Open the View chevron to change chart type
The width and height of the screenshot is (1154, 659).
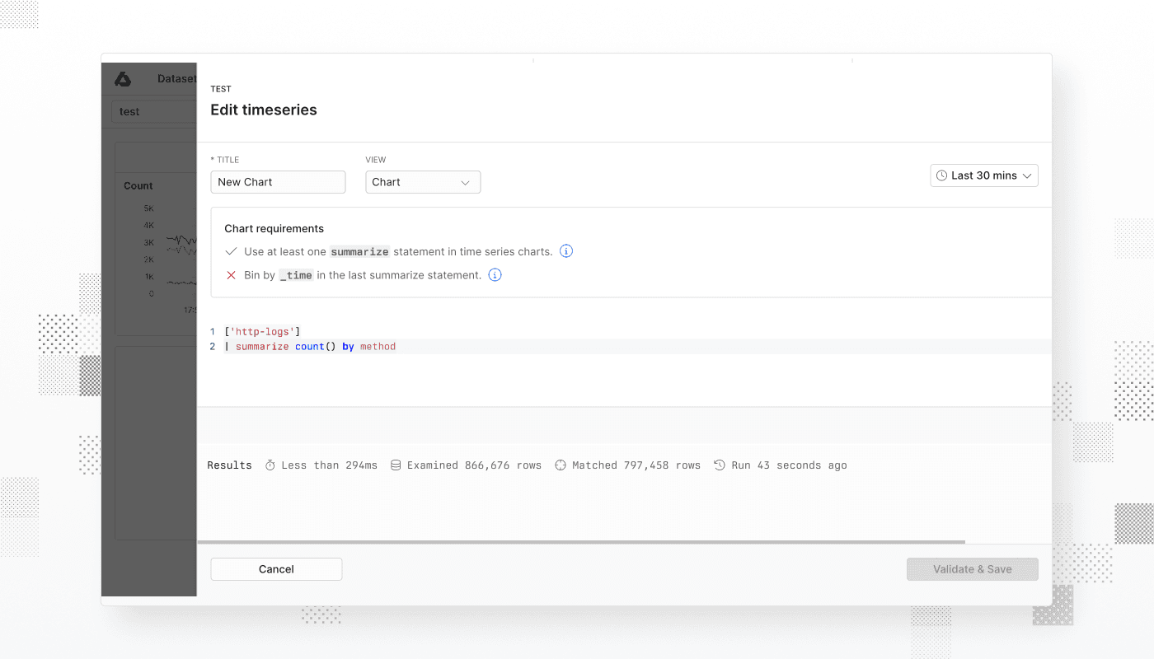467,182
